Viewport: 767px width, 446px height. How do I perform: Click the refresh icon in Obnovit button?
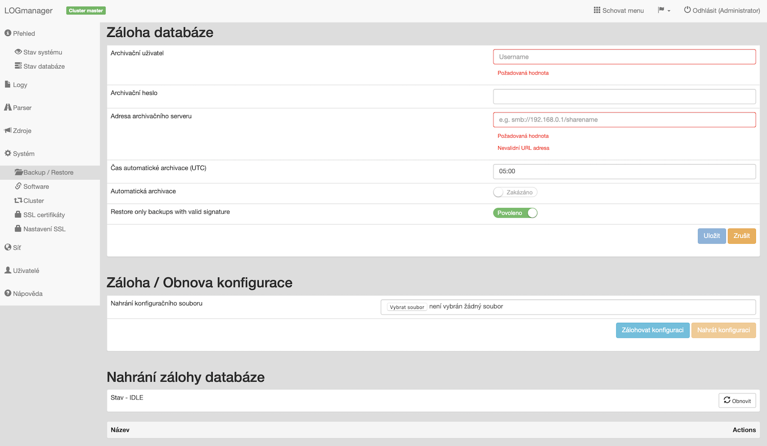click(727, 400)
